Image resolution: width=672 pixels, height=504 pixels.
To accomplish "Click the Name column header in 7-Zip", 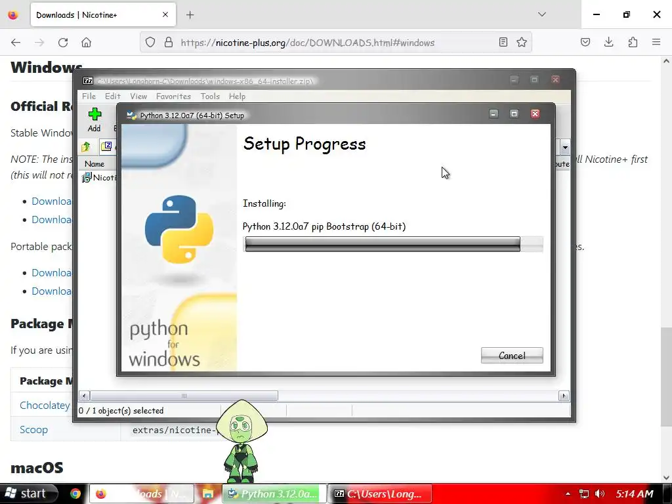I will [94, 163].
